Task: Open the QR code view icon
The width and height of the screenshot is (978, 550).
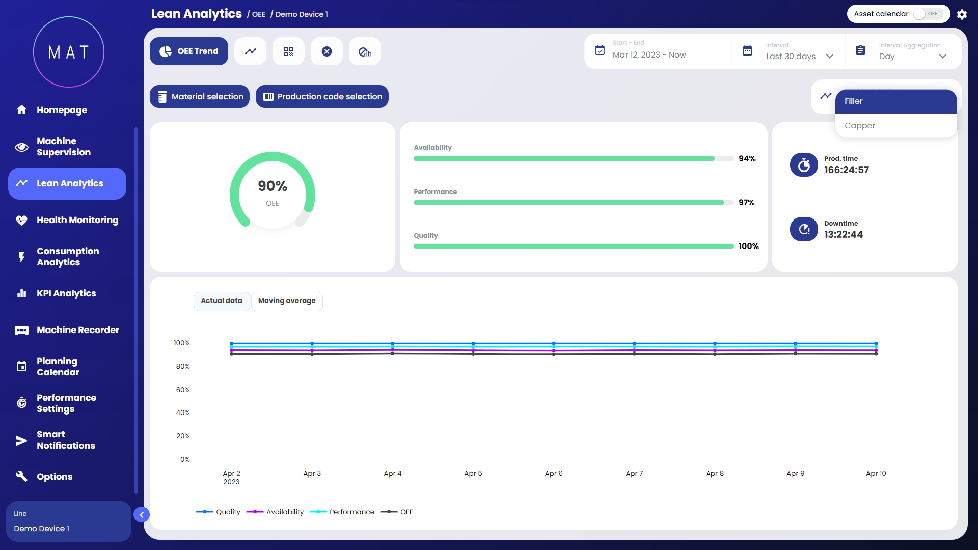Action: 288,51
